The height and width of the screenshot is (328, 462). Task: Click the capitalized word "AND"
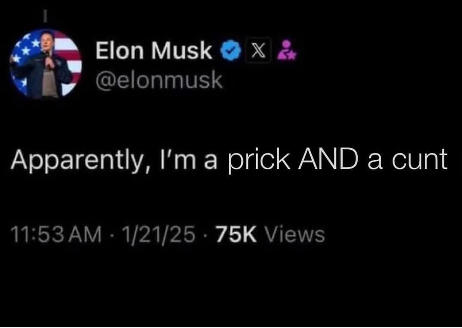point(329,160)
